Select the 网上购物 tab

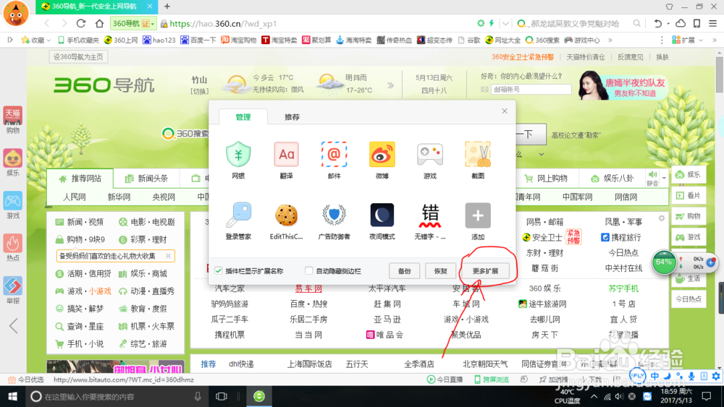[x=546, y=179]
